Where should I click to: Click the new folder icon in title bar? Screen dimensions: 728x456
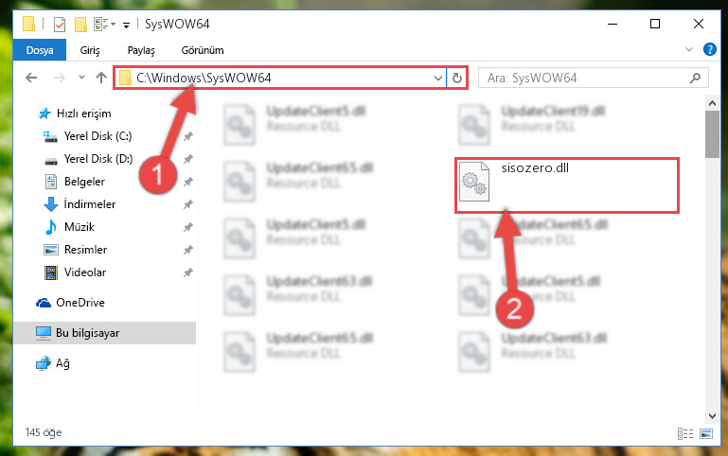coord(80,24)
